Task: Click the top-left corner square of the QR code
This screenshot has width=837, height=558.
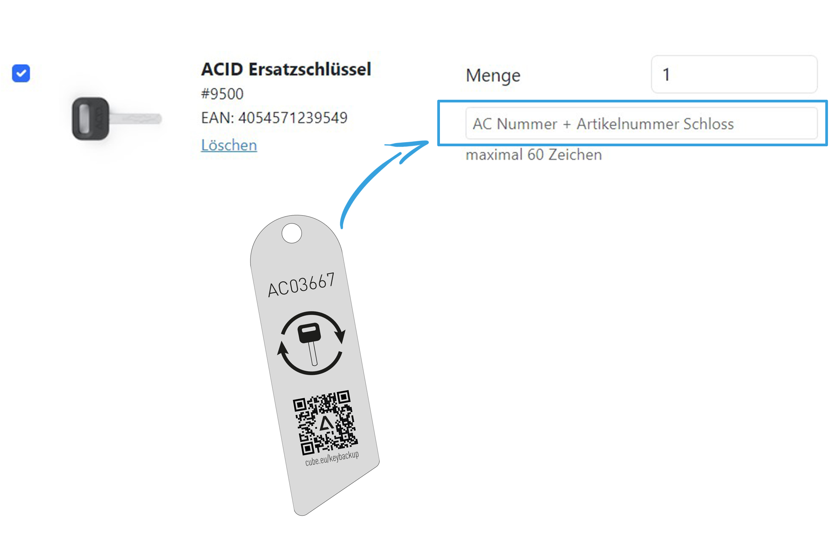Action: pos(300,405)
